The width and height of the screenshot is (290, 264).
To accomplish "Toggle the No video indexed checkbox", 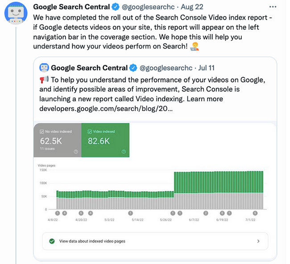I will [41, 132].
